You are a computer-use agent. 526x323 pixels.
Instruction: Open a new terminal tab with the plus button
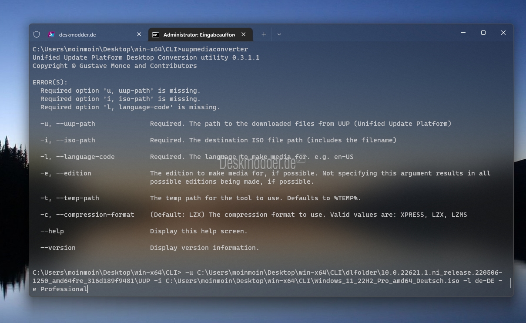coord(264,34)
